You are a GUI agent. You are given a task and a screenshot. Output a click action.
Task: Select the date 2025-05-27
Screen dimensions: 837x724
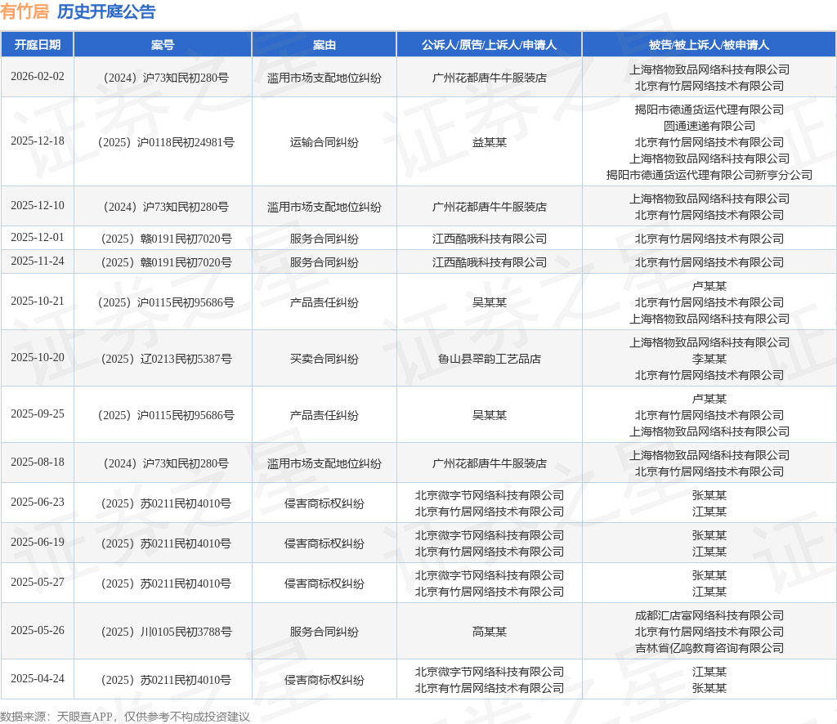pos(38,582)
